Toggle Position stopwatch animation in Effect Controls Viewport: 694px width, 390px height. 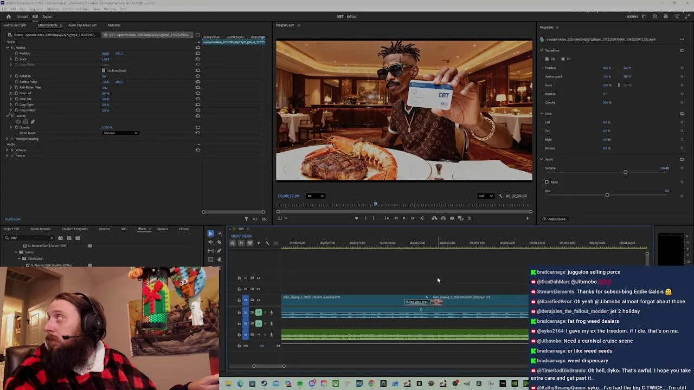[16, 53]
